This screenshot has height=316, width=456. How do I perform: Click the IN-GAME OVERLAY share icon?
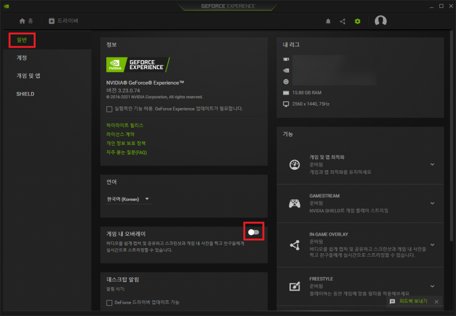295,245
